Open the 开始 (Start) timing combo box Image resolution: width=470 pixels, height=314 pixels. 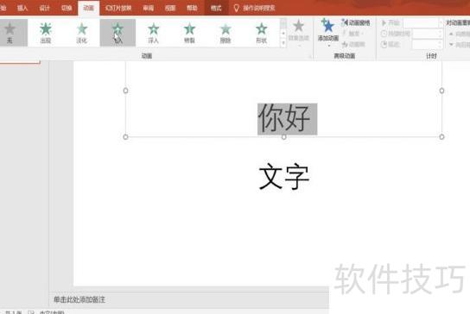[x=422, y=22]
